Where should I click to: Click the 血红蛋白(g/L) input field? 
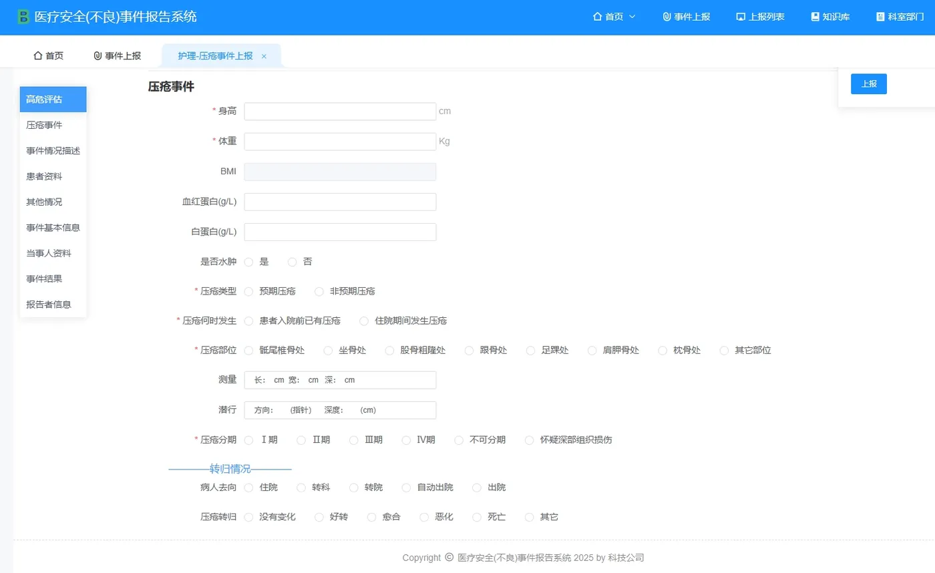(x=340, y=202)
